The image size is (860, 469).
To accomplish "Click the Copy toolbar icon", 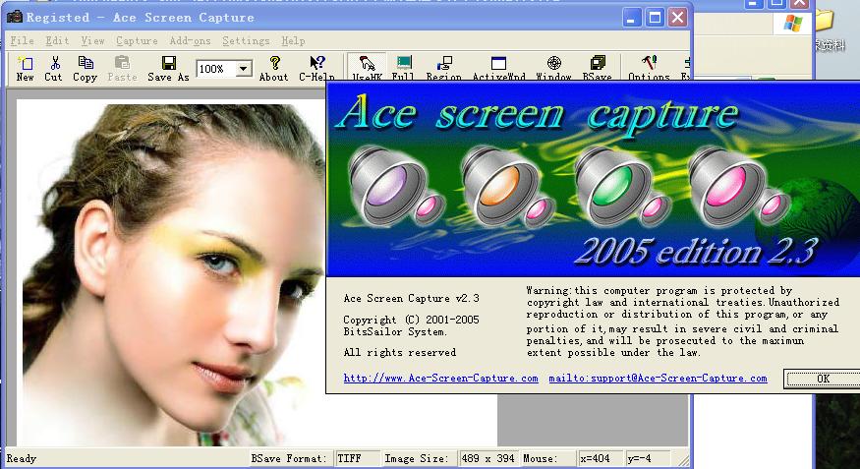I will [85, 69].
